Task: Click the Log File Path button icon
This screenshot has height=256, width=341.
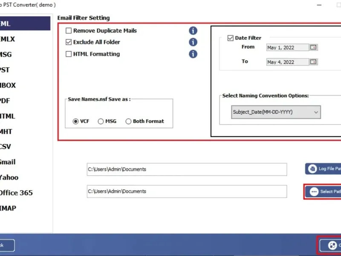Action: click(x=312, y=169)
